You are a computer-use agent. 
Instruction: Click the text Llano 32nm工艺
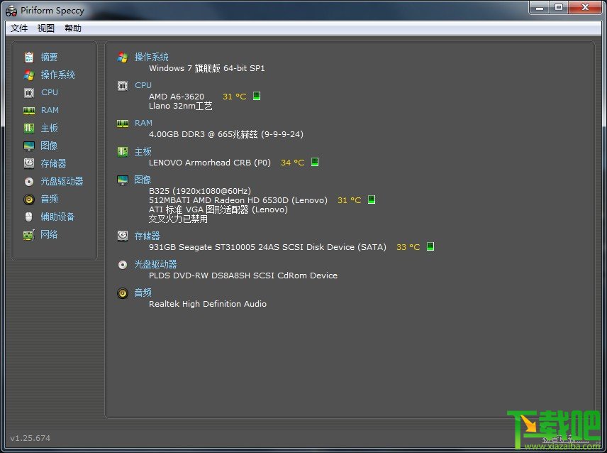(181, 106)
